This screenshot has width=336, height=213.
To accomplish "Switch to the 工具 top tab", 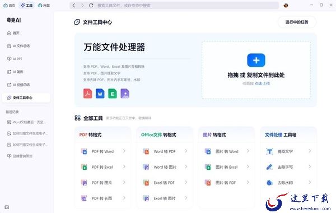I will click(x=26, y=6).
